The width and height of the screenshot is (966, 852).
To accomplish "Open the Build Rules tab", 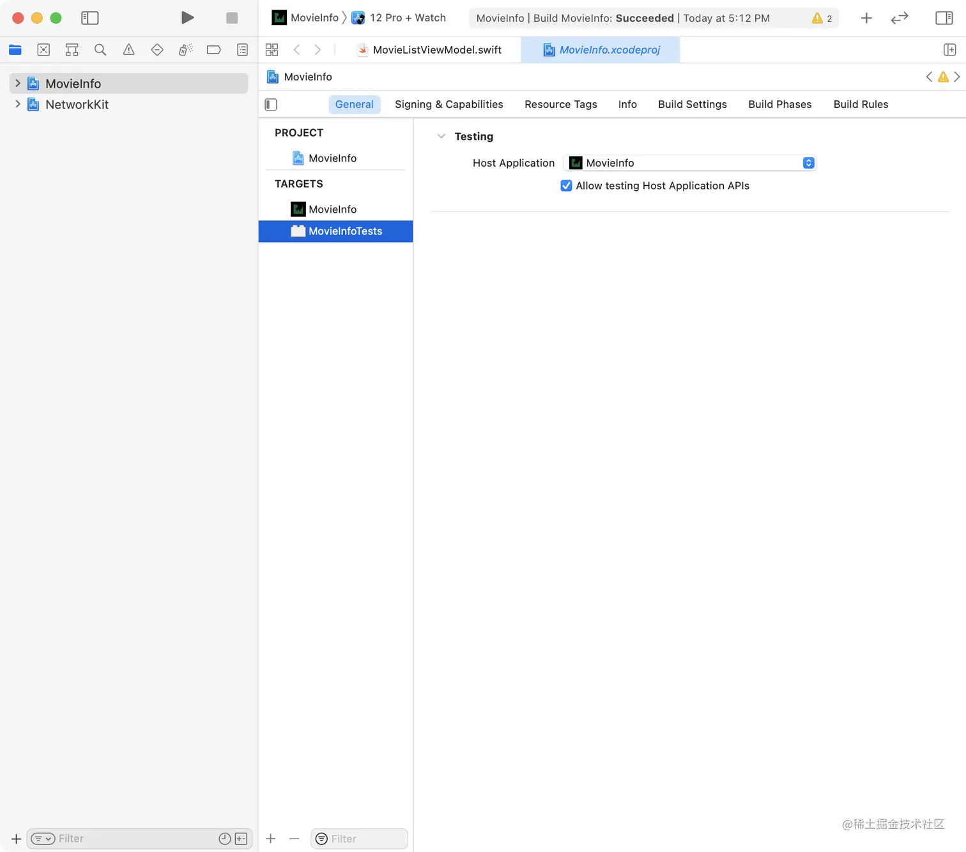I will click(861, 104).
